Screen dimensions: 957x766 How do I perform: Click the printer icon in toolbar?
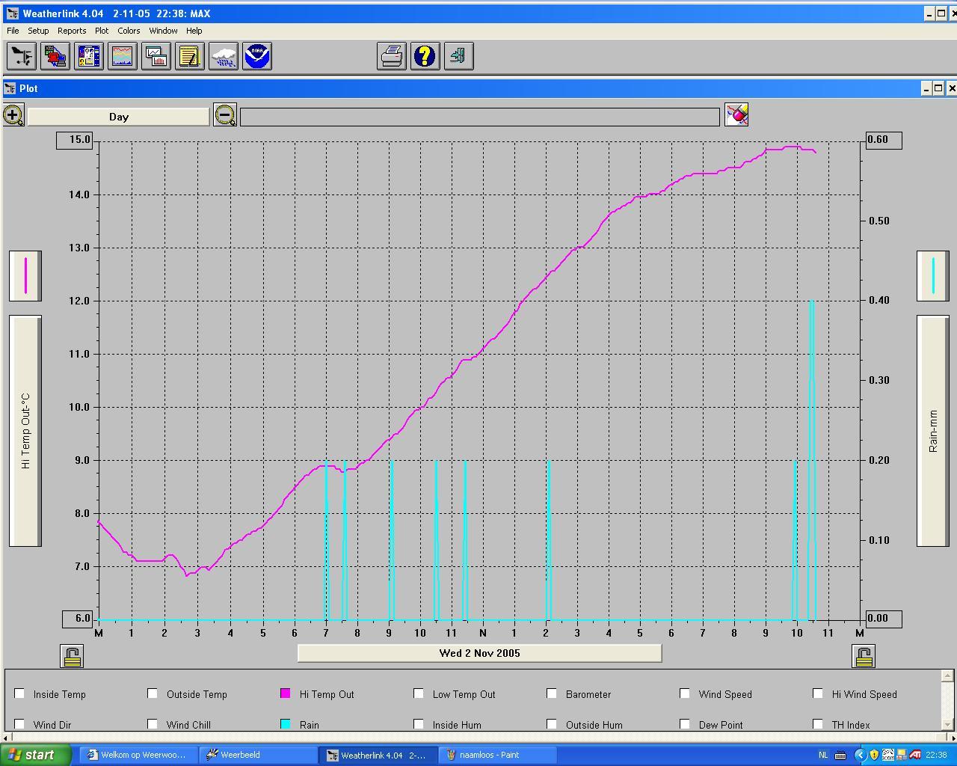[x=391, y=56]
